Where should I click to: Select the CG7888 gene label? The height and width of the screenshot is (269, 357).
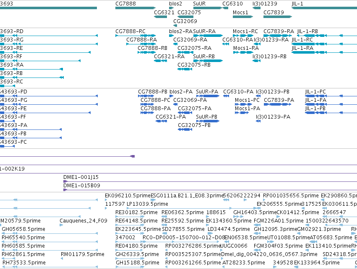pyautogui.click(x=125, y=4)
